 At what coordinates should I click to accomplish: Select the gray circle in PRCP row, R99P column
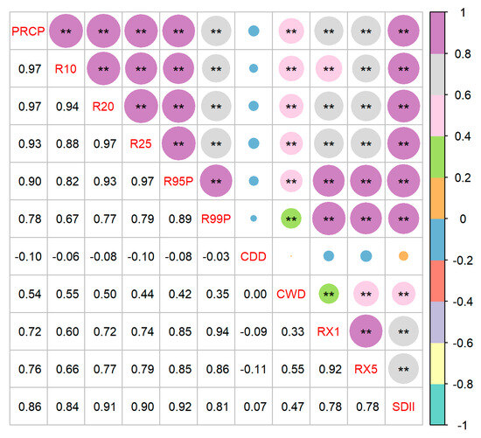(x=216, y=31)
